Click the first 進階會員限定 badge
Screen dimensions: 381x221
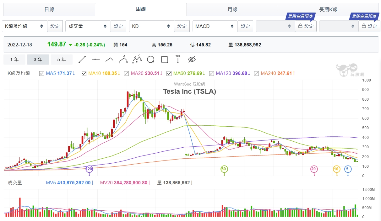pos(301,16)
